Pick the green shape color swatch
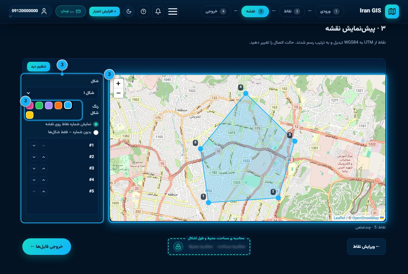This screenshot has height=274, width=408. pos(39,105)
